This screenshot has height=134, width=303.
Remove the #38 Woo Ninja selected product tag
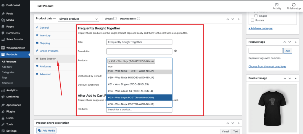[109, 61]
